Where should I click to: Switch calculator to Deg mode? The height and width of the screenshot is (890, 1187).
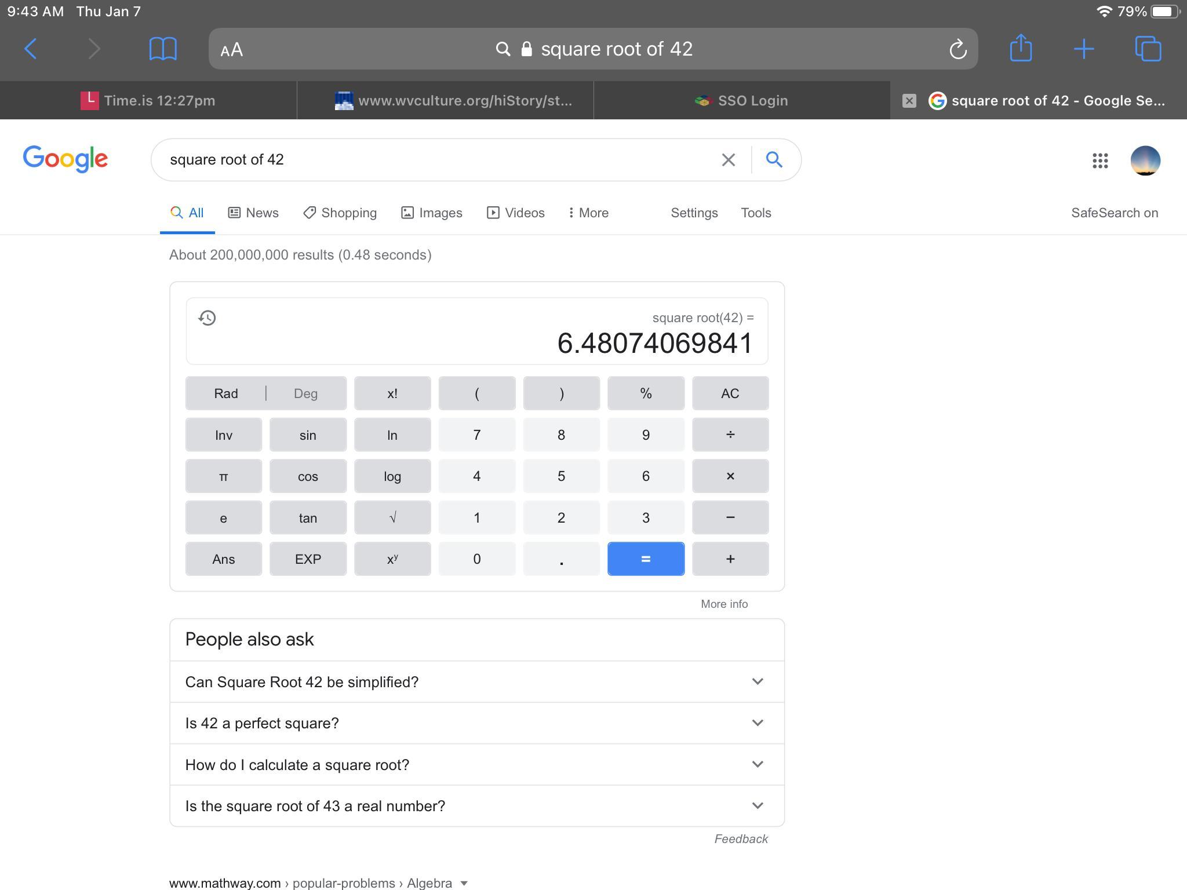click(305, 393)
